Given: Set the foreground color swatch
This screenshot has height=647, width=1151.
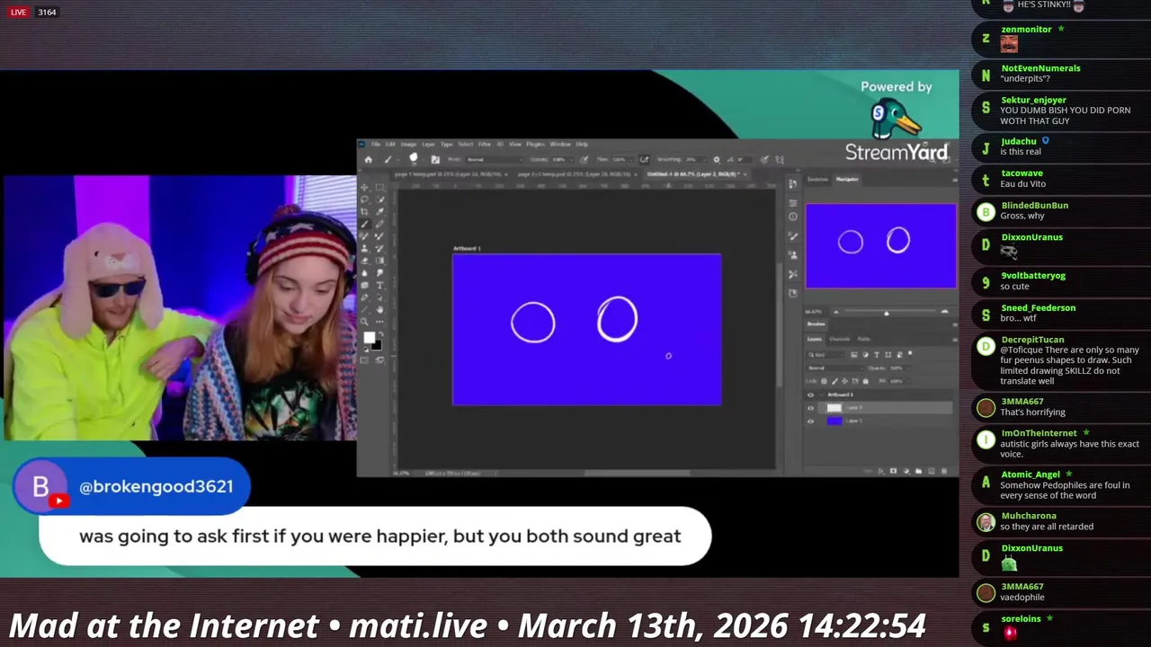Looking at the screenshot, I should (369, 338).
